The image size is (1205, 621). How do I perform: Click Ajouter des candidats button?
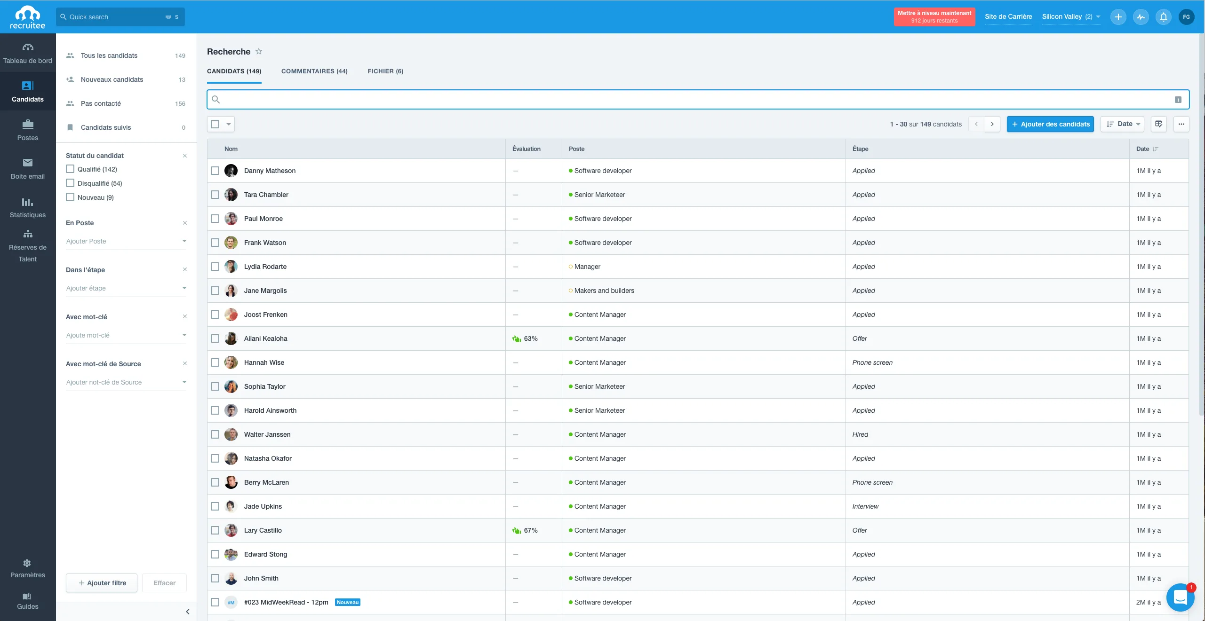(x=1050, y=124)
